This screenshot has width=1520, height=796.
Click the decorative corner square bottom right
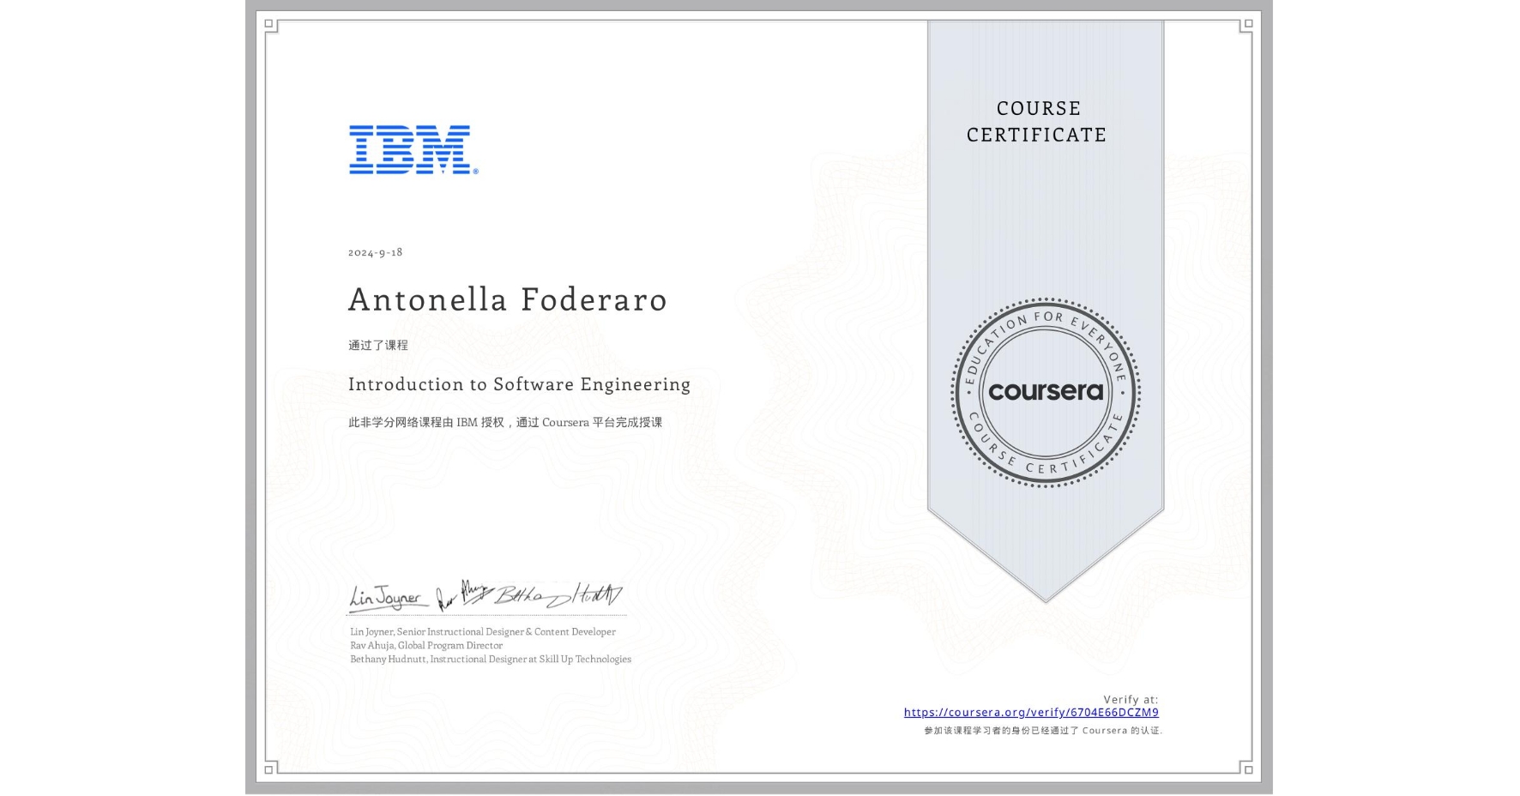tap(1248, 770)
